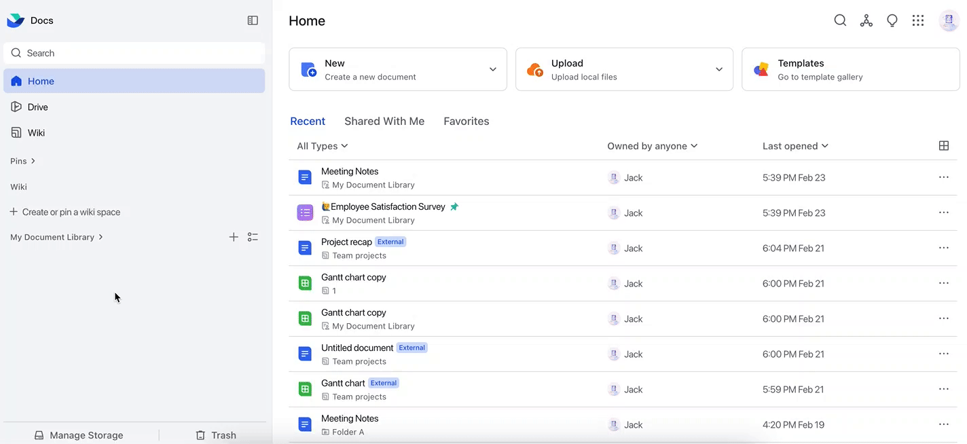
Task: Collapse the sidebar using panel icon
Action: [252, 20]
